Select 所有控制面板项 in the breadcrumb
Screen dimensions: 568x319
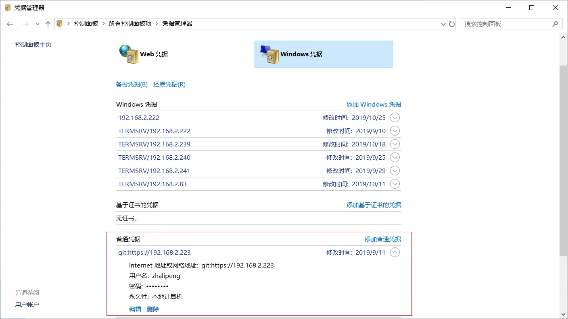[x=130, y=24]
